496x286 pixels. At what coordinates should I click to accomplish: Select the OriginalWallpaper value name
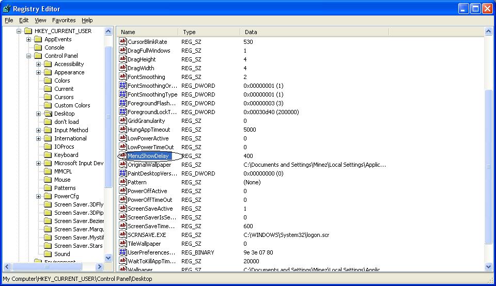[x=149, y=165]
